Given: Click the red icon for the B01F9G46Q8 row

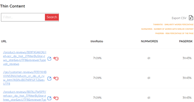Looking at the screenshot, I should tap(56, 59).
